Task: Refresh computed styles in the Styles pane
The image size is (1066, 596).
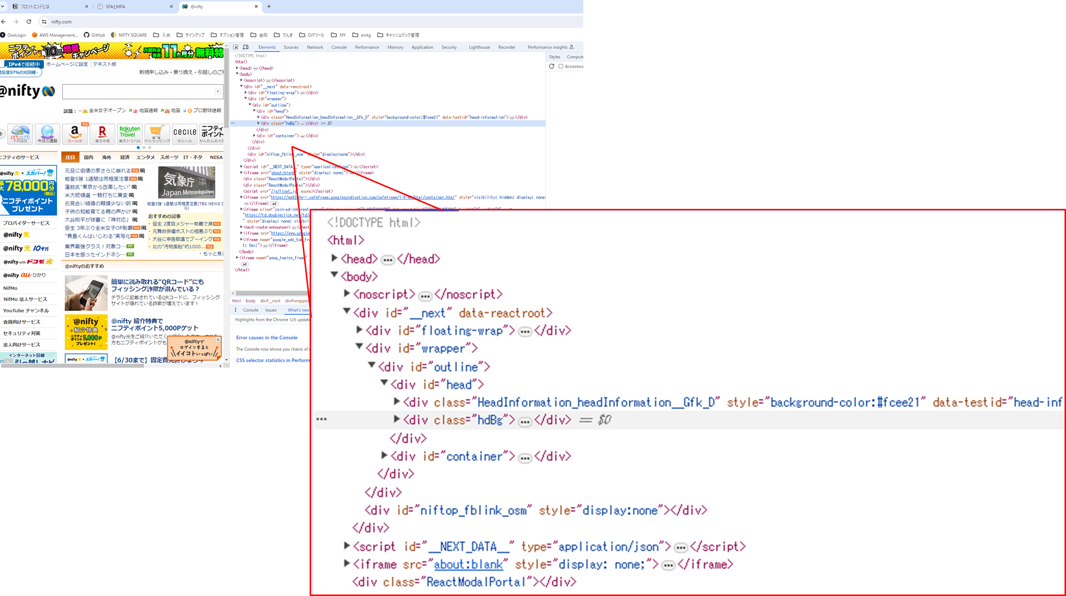Action: click(x=551, y=66)
